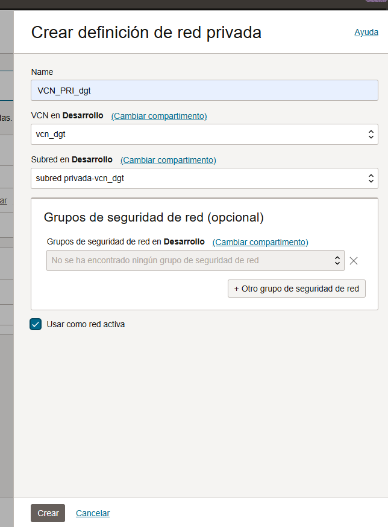388x527 pixels.
Task: Focus the Name field containing VCN_PRI_dgt
Action: pos(204,90)
